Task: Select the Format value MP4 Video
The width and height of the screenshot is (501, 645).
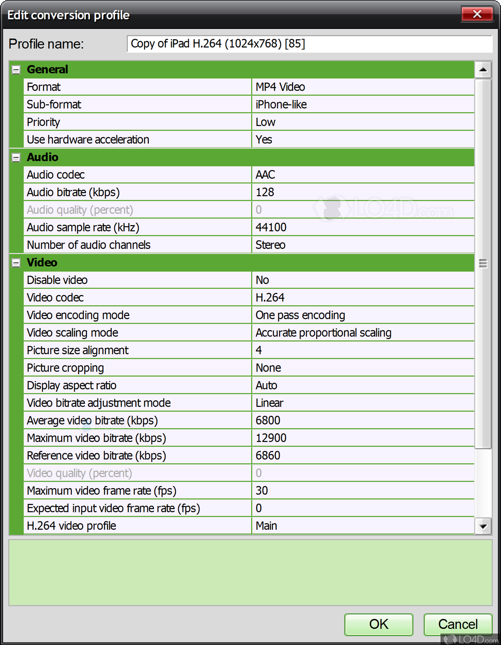Action: [363, 87]
